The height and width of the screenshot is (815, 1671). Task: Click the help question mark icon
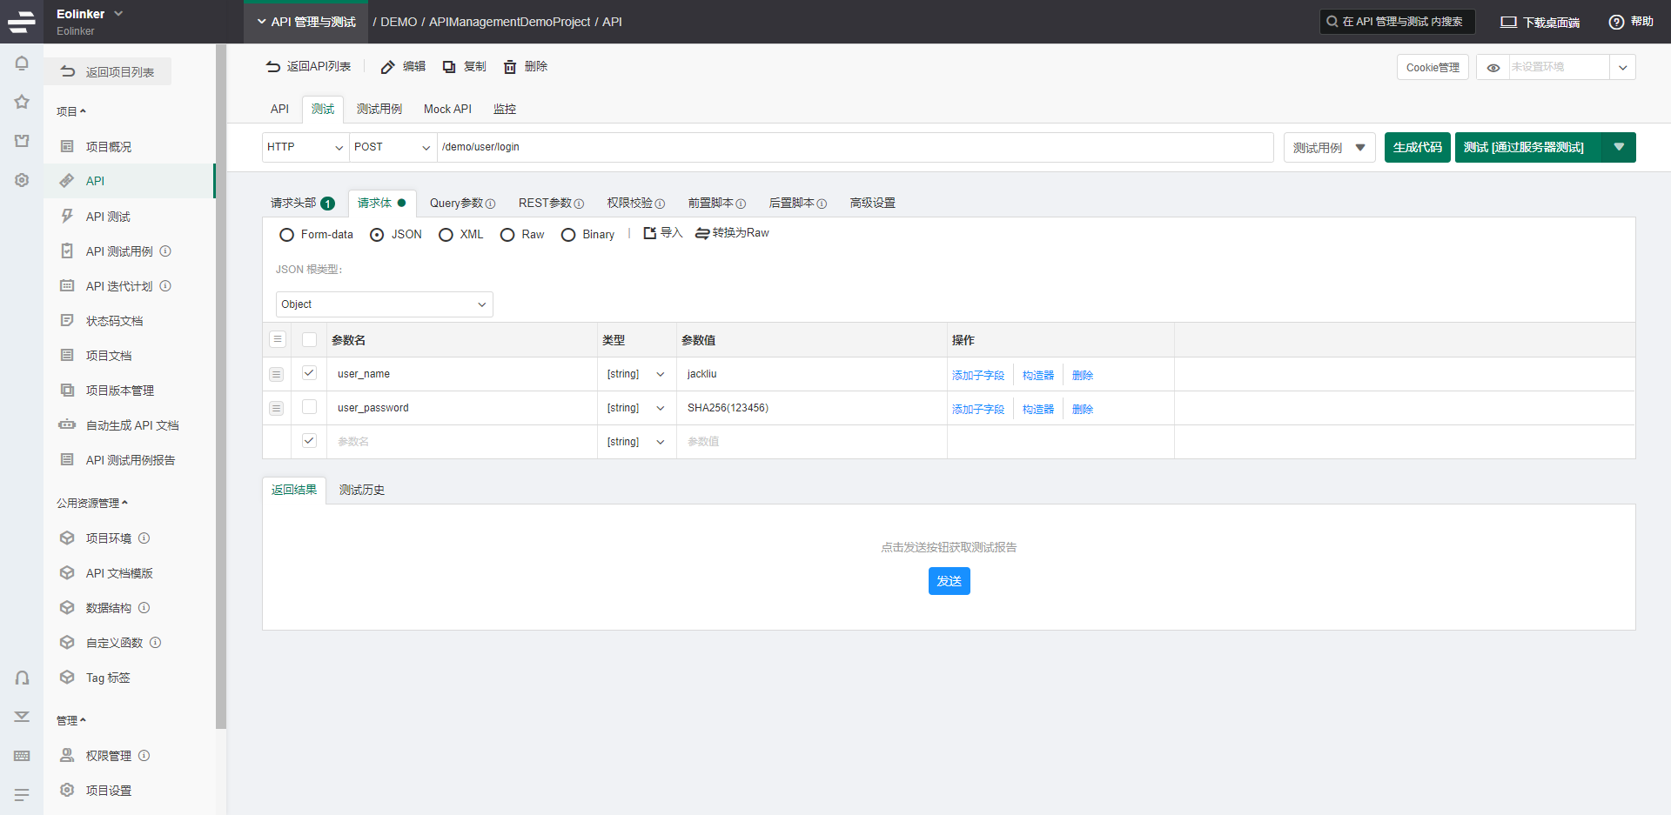[x=1616, y=22]
